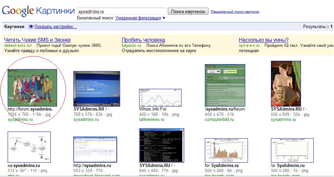Click the talkreviews.ru source link

pos(152,120)
